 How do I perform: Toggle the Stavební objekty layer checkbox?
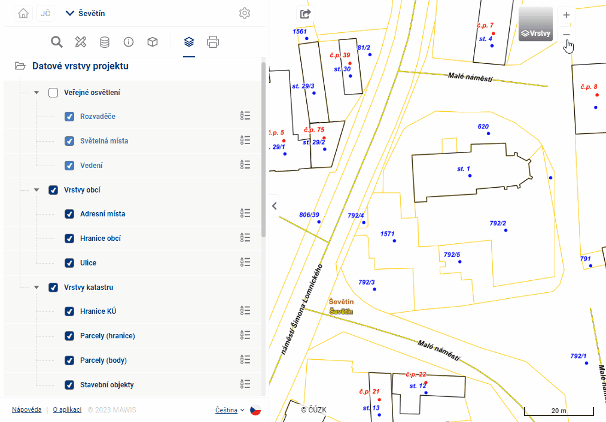tap(69, 385)
